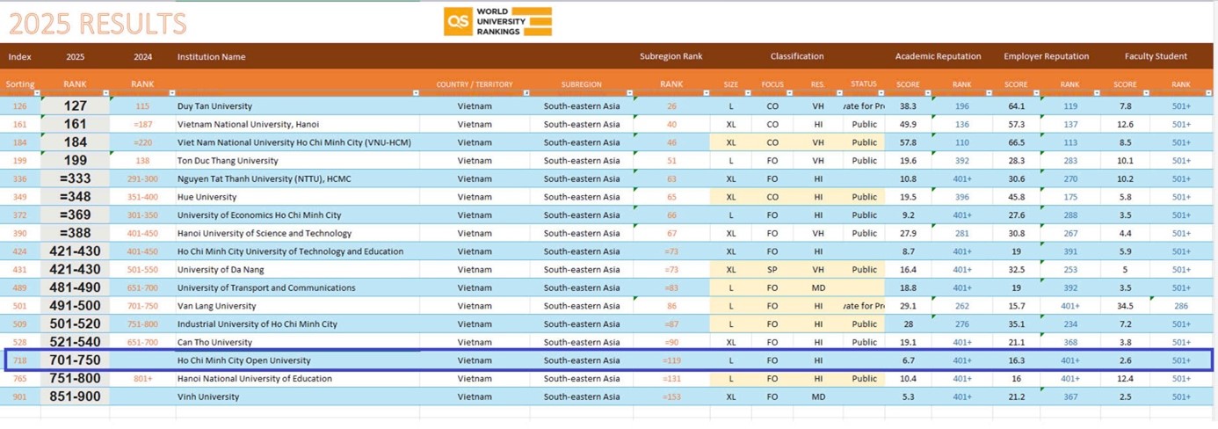Select the Hue University cell

click(296, 197)
